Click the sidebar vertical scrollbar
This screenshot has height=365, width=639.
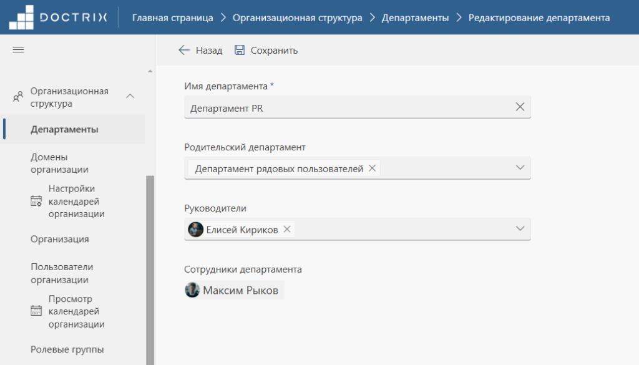(150, 269)
